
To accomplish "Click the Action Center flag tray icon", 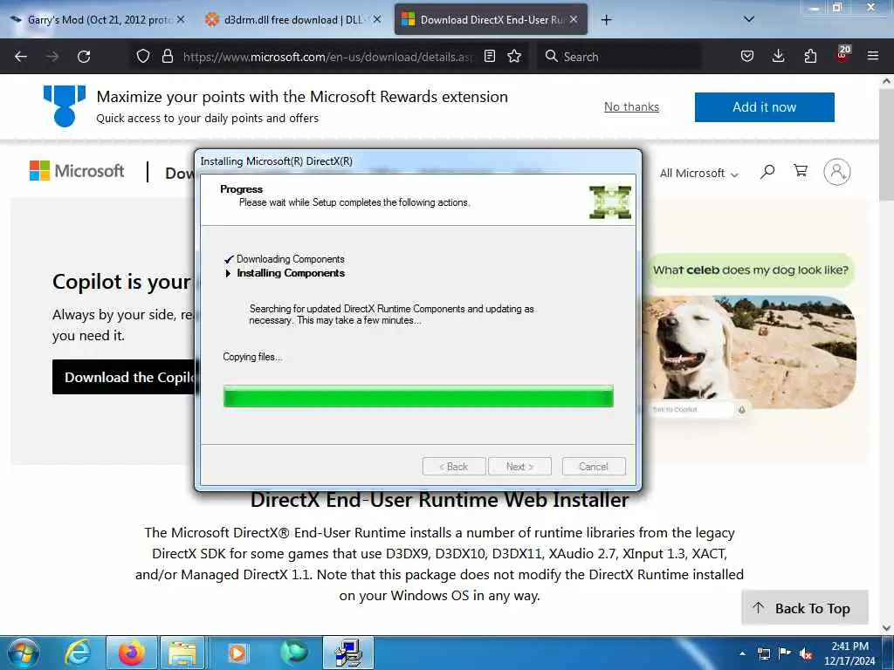I will click(785, 653).
